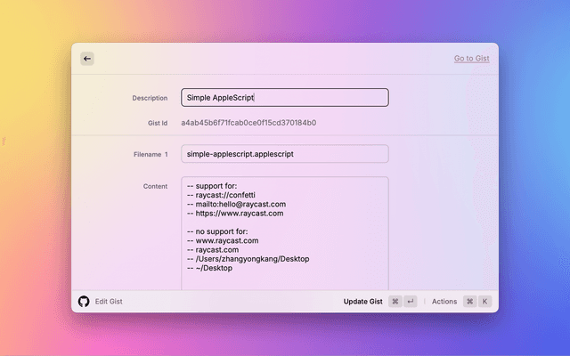This screenshot has height=356, width=570.
Task: Open the Actions menu
Action: click(444, 302)
